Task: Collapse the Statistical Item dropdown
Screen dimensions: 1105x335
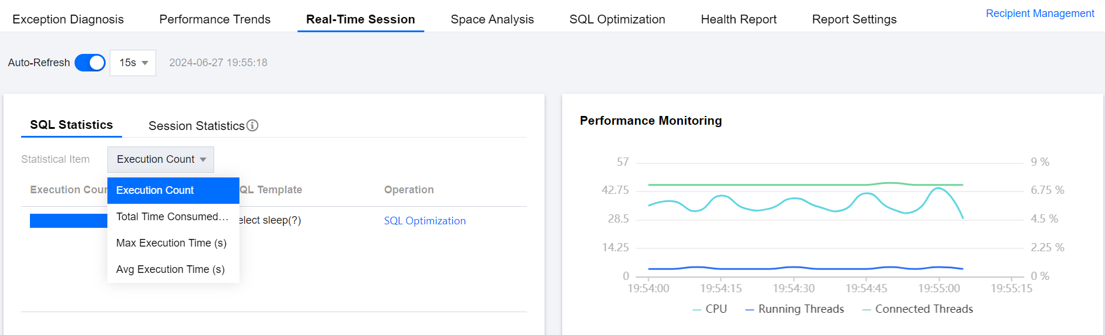Action: (x=160, y=159)
